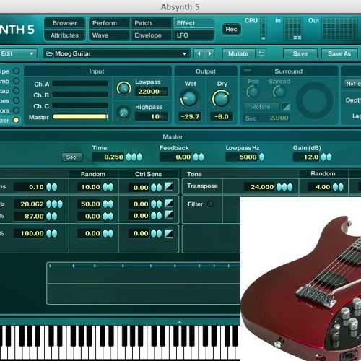This screenshot has width=361, height=361.
Task: Click the Highpass knob
Action: (123, 113)
